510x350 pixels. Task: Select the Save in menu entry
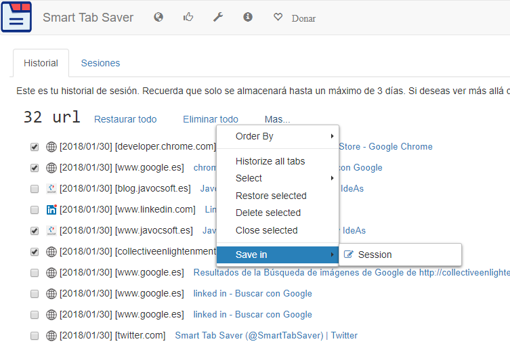click(x=278, y=255)
